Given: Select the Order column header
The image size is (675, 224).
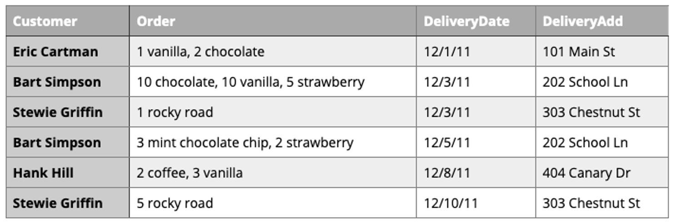Looking at the screenshot, I should tap(156, 21).
